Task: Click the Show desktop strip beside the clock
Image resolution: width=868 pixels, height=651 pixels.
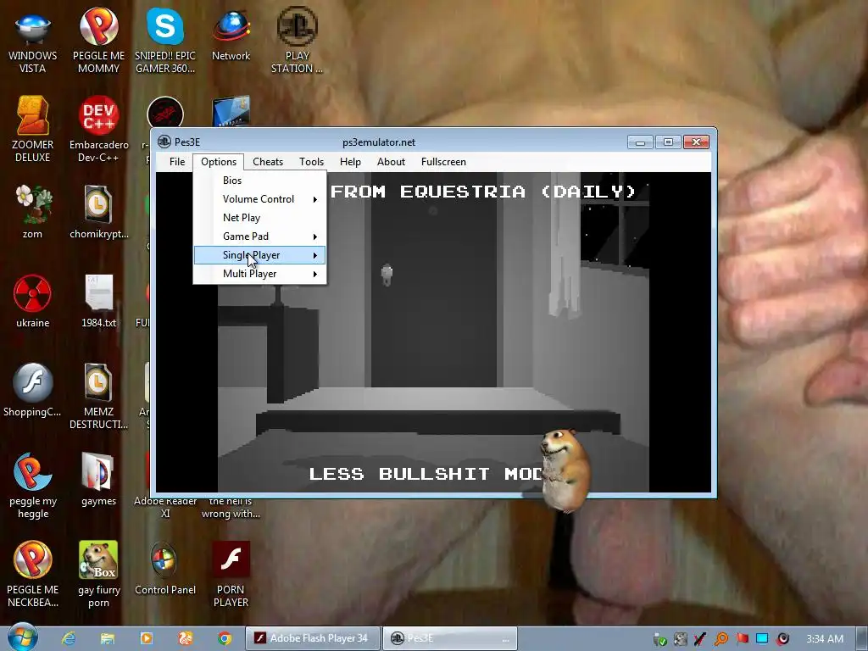Action: [x=862, y=638]
